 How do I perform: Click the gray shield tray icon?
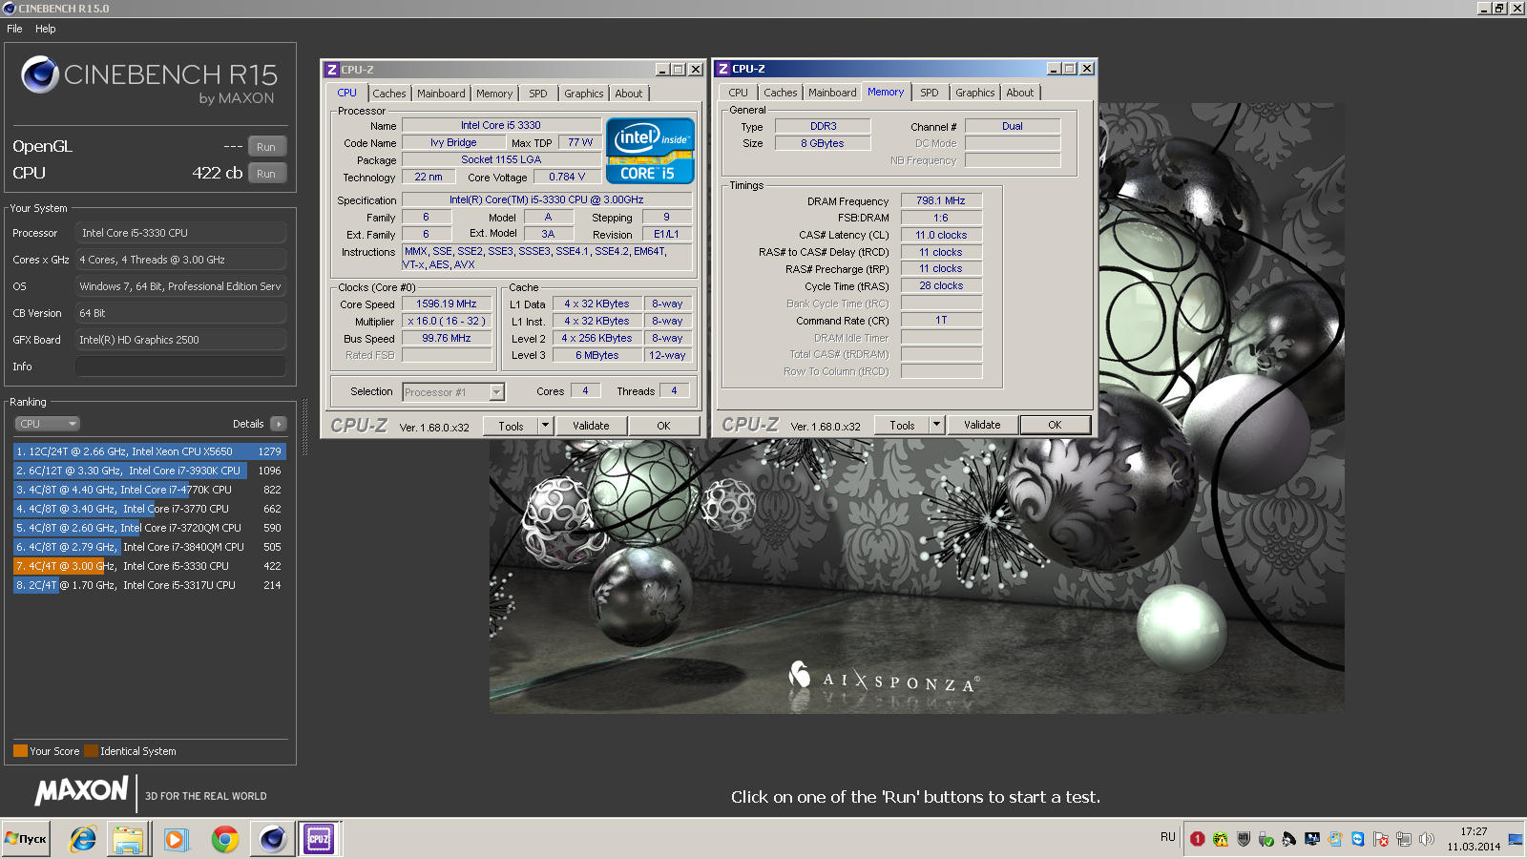1243,839
